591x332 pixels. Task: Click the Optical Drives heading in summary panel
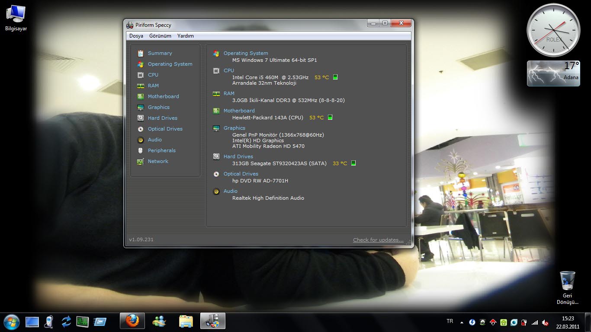pos(241,174)
